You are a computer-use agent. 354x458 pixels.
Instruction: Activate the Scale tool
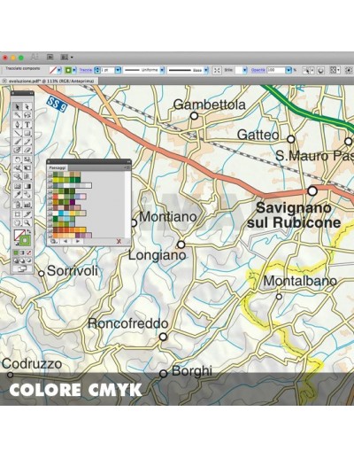coord(27,159)
